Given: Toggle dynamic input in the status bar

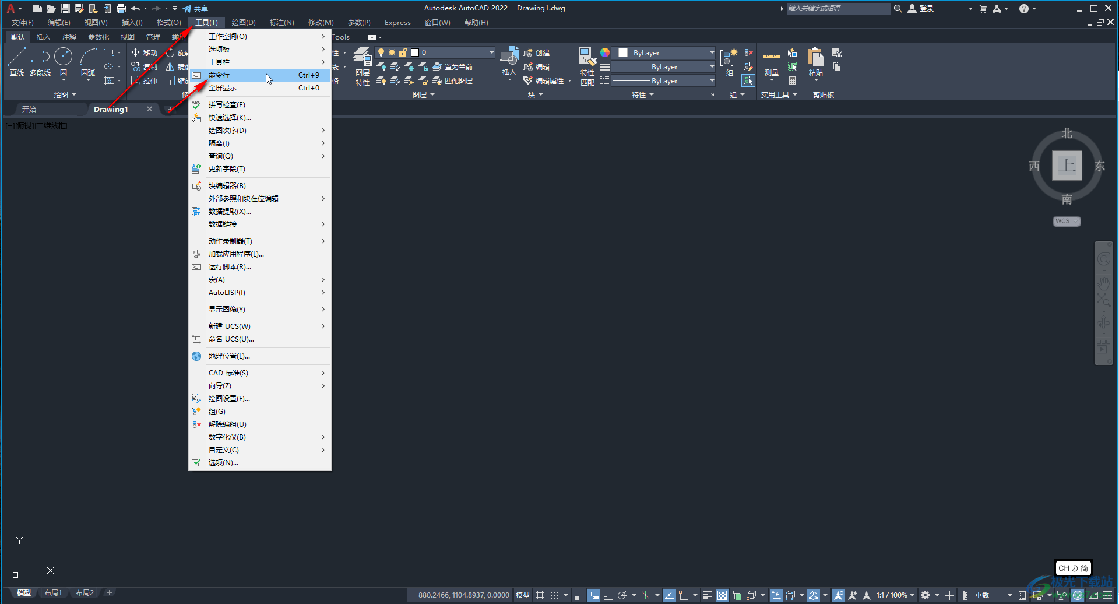Looking at the screenshot, I should click(x=594, y=595).
